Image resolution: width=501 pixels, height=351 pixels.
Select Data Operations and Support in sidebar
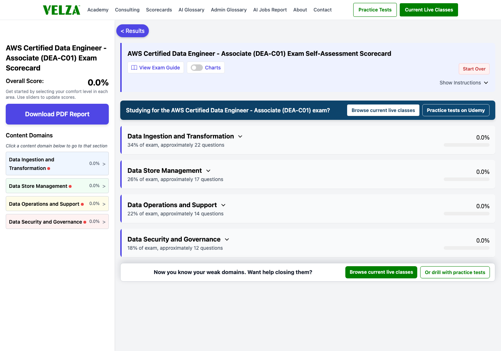click(x=57, y=204)
